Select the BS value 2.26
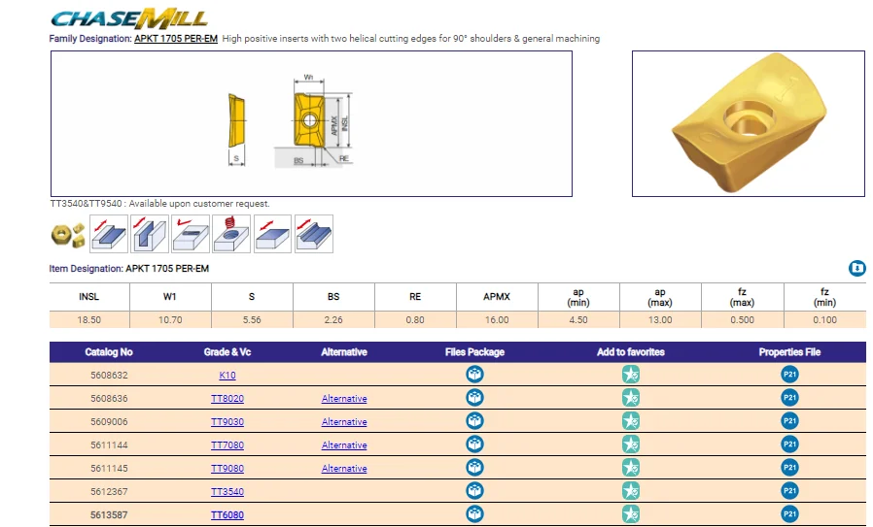873x527 pixels. point(333,320)
